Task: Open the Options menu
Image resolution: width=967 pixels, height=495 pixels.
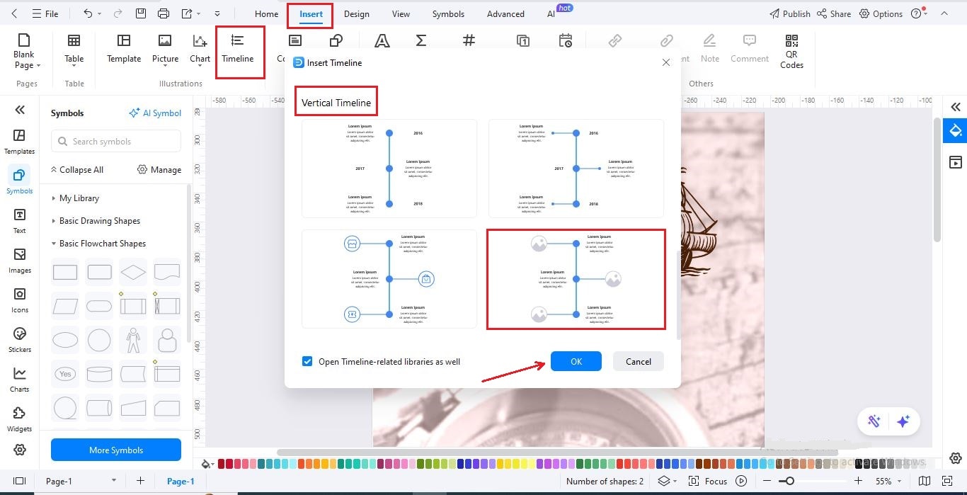Action: [x=881, y=13]
